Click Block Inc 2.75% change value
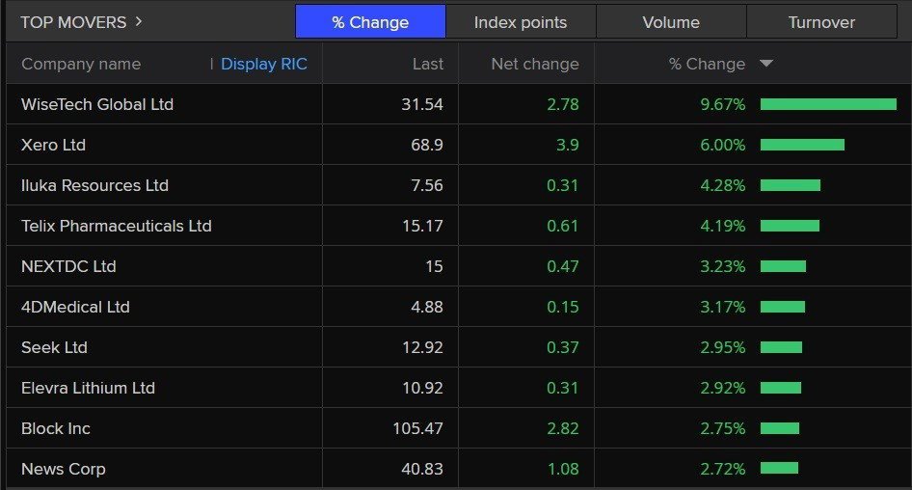912x490 pixels. pyautogui.click(x=722, y=428)
